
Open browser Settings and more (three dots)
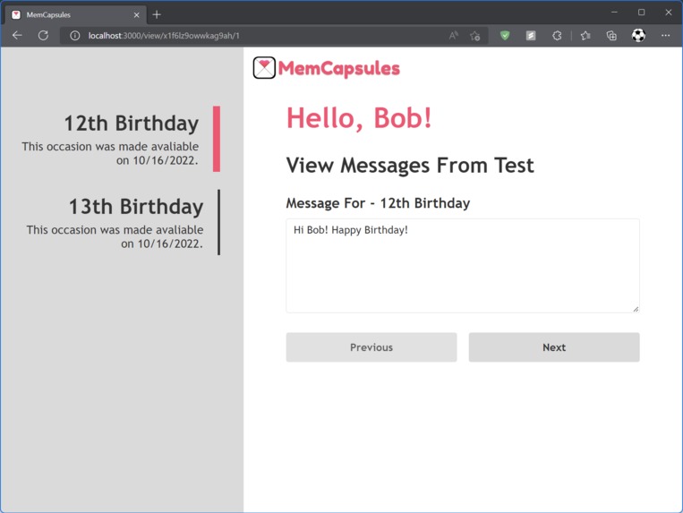[666, 36]
